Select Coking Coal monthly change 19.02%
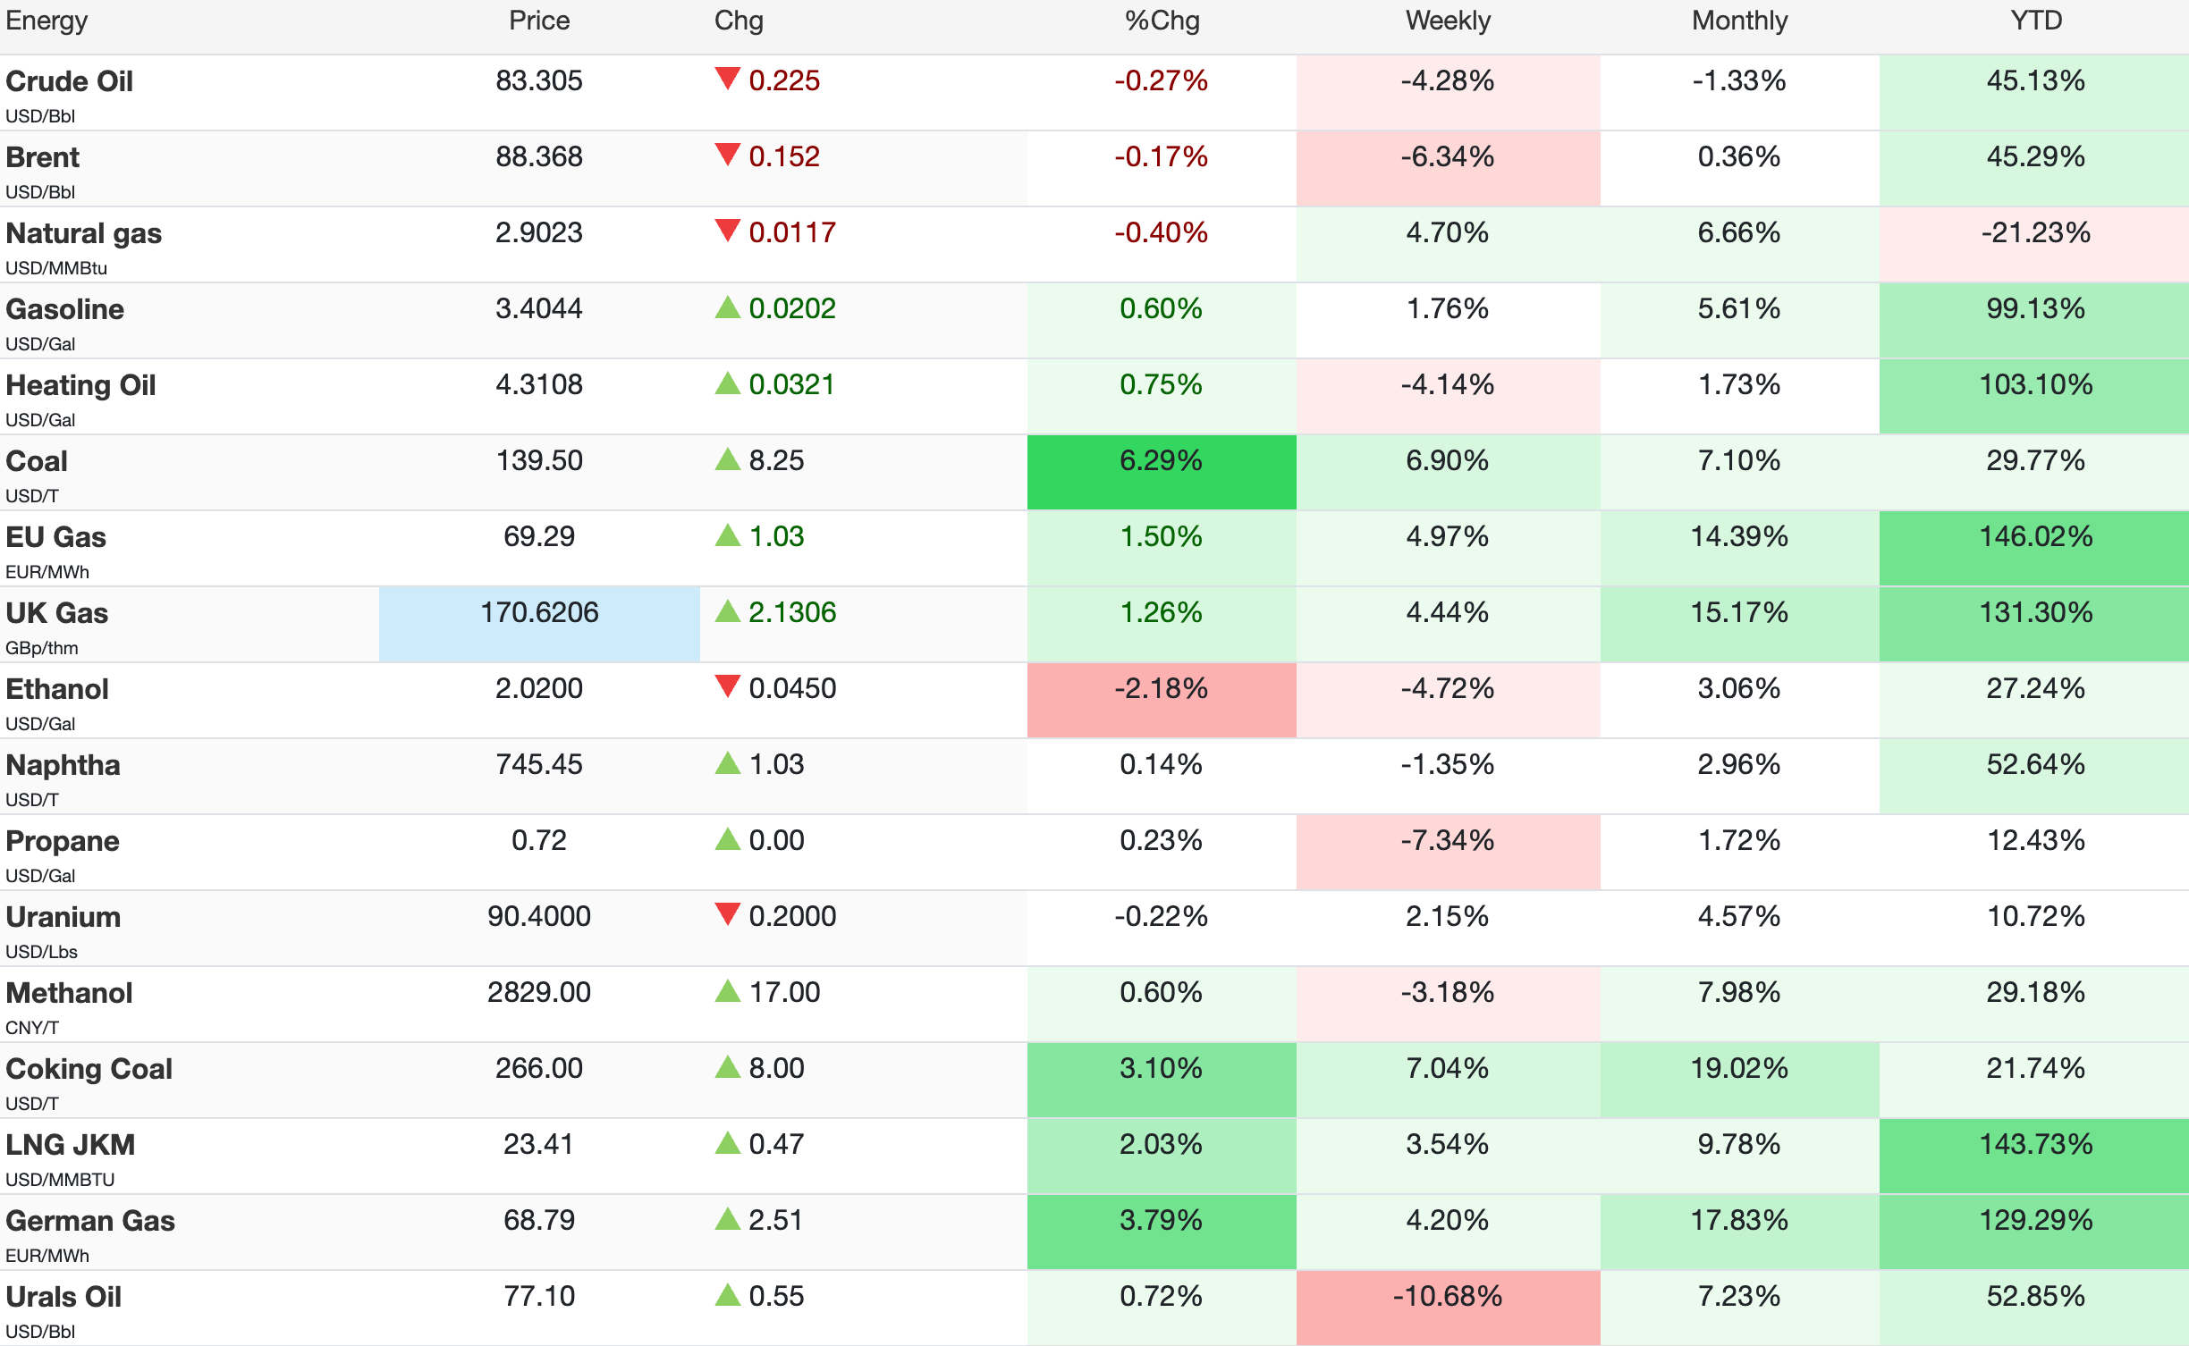 1739,1081
